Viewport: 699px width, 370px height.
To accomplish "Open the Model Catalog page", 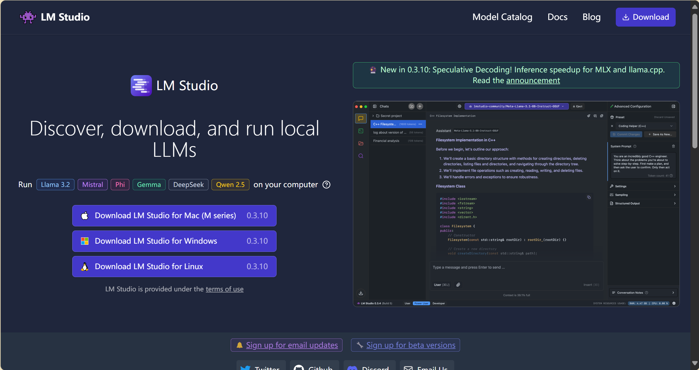I will point(502,17).
